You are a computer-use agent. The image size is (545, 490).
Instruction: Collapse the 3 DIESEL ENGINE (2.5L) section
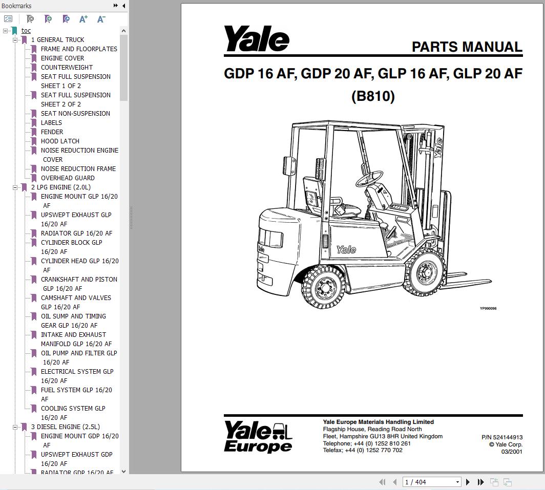coord(15,428)
